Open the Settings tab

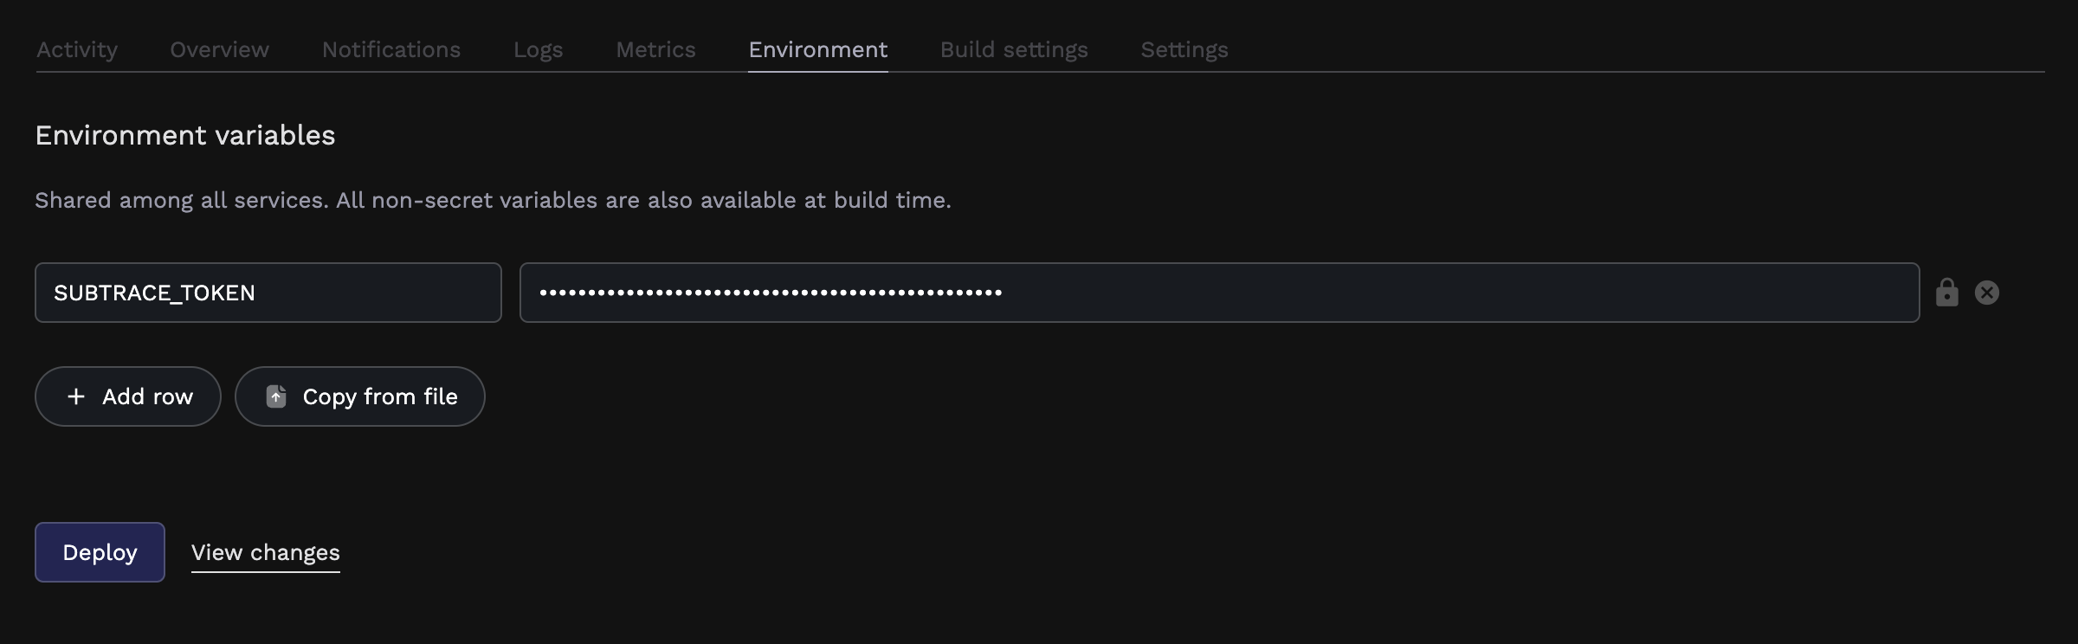click(1184, 50)
